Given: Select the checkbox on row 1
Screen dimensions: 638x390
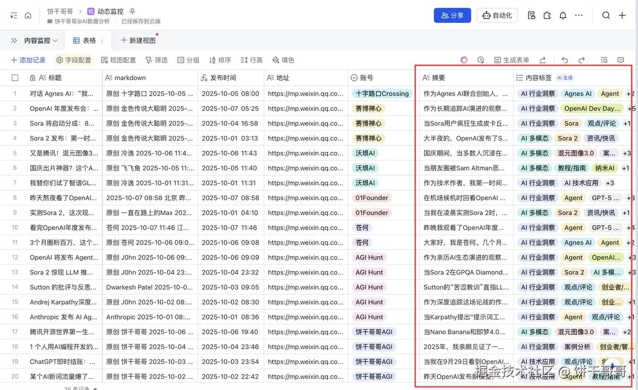Looking at the screenshot, I should click(15, 92).
